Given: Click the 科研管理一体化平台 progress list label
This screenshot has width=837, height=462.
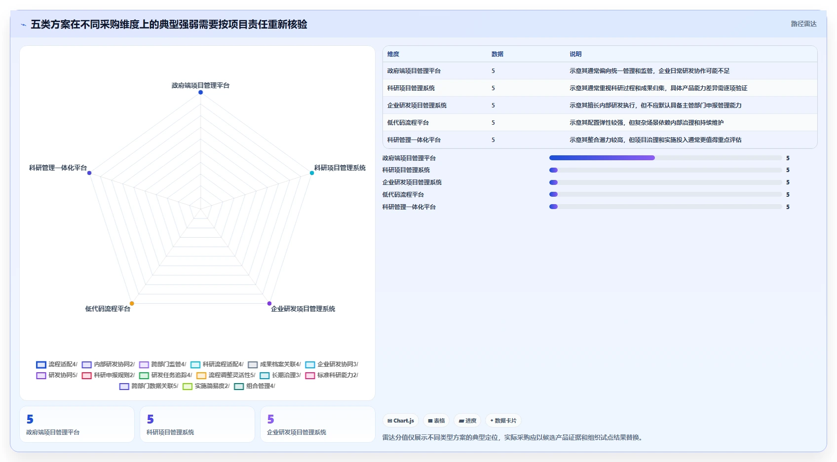Looking at the screenshot, I should [x=409, y=207].
